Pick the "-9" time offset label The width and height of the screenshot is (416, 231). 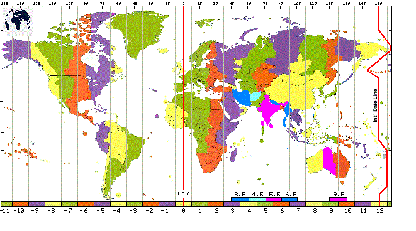[x=36, y=211]
